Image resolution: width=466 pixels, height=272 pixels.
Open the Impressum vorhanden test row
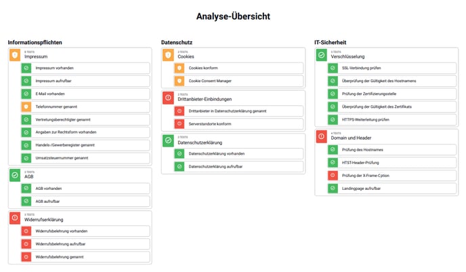pyautogui.click(x=85, y=68)
